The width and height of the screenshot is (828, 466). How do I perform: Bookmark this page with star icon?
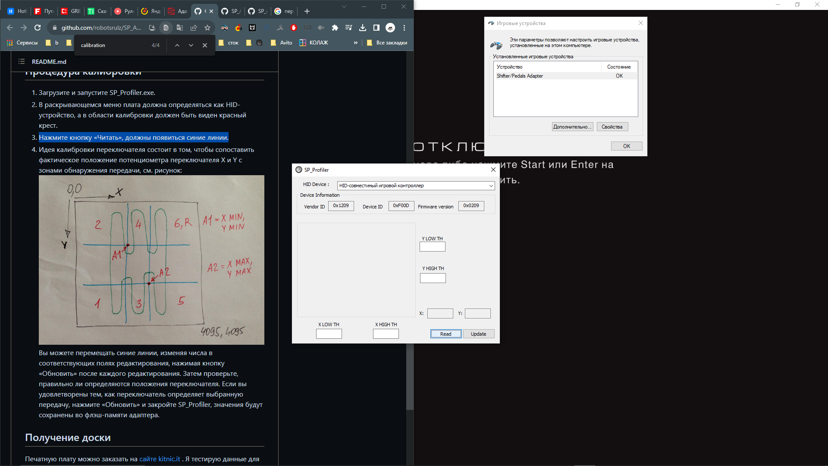tap(207, 28)
